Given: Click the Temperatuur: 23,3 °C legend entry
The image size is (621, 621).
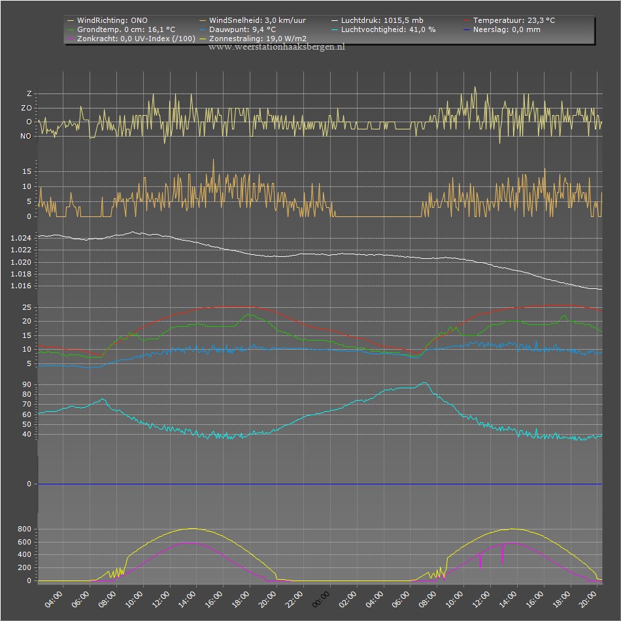Looking at the screenshot, I should coord(509,20).
